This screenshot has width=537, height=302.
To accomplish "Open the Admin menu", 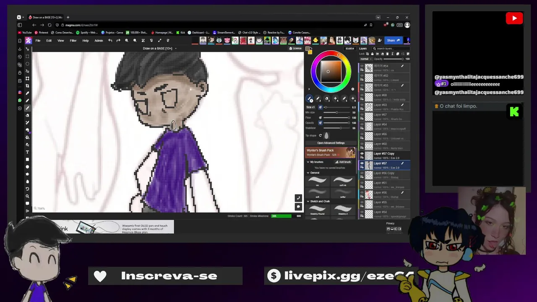I will click(x=99, y=41).
